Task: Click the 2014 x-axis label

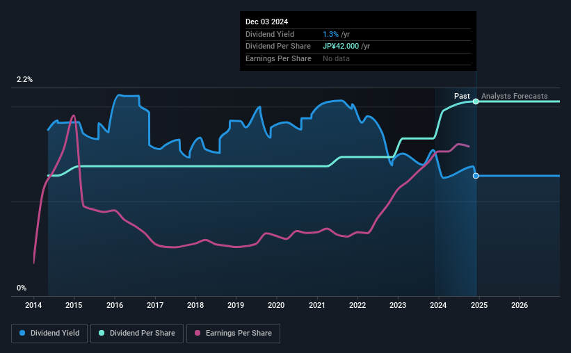Action: click(33, 305)
